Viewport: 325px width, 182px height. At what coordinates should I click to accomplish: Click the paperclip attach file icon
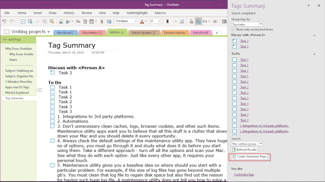(102, 21)
